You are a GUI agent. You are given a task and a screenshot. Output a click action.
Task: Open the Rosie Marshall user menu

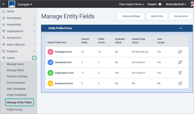pyautogui.click(x=176, y=4)
